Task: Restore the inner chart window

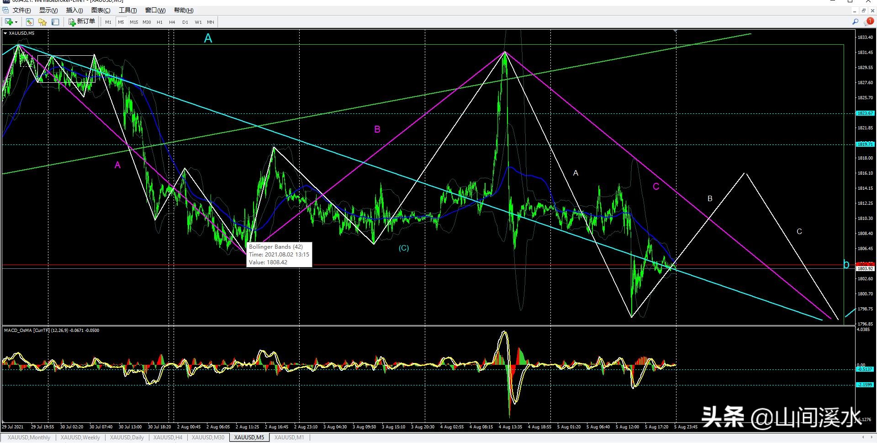Action: [864, 10]
